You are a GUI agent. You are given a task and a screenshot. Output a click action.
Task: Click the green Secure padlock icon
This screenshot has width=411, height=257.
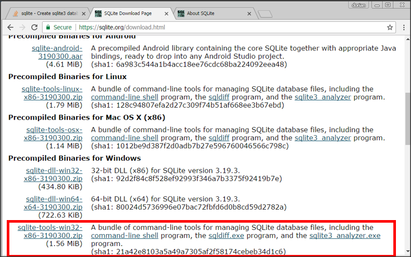pos(48,27)
